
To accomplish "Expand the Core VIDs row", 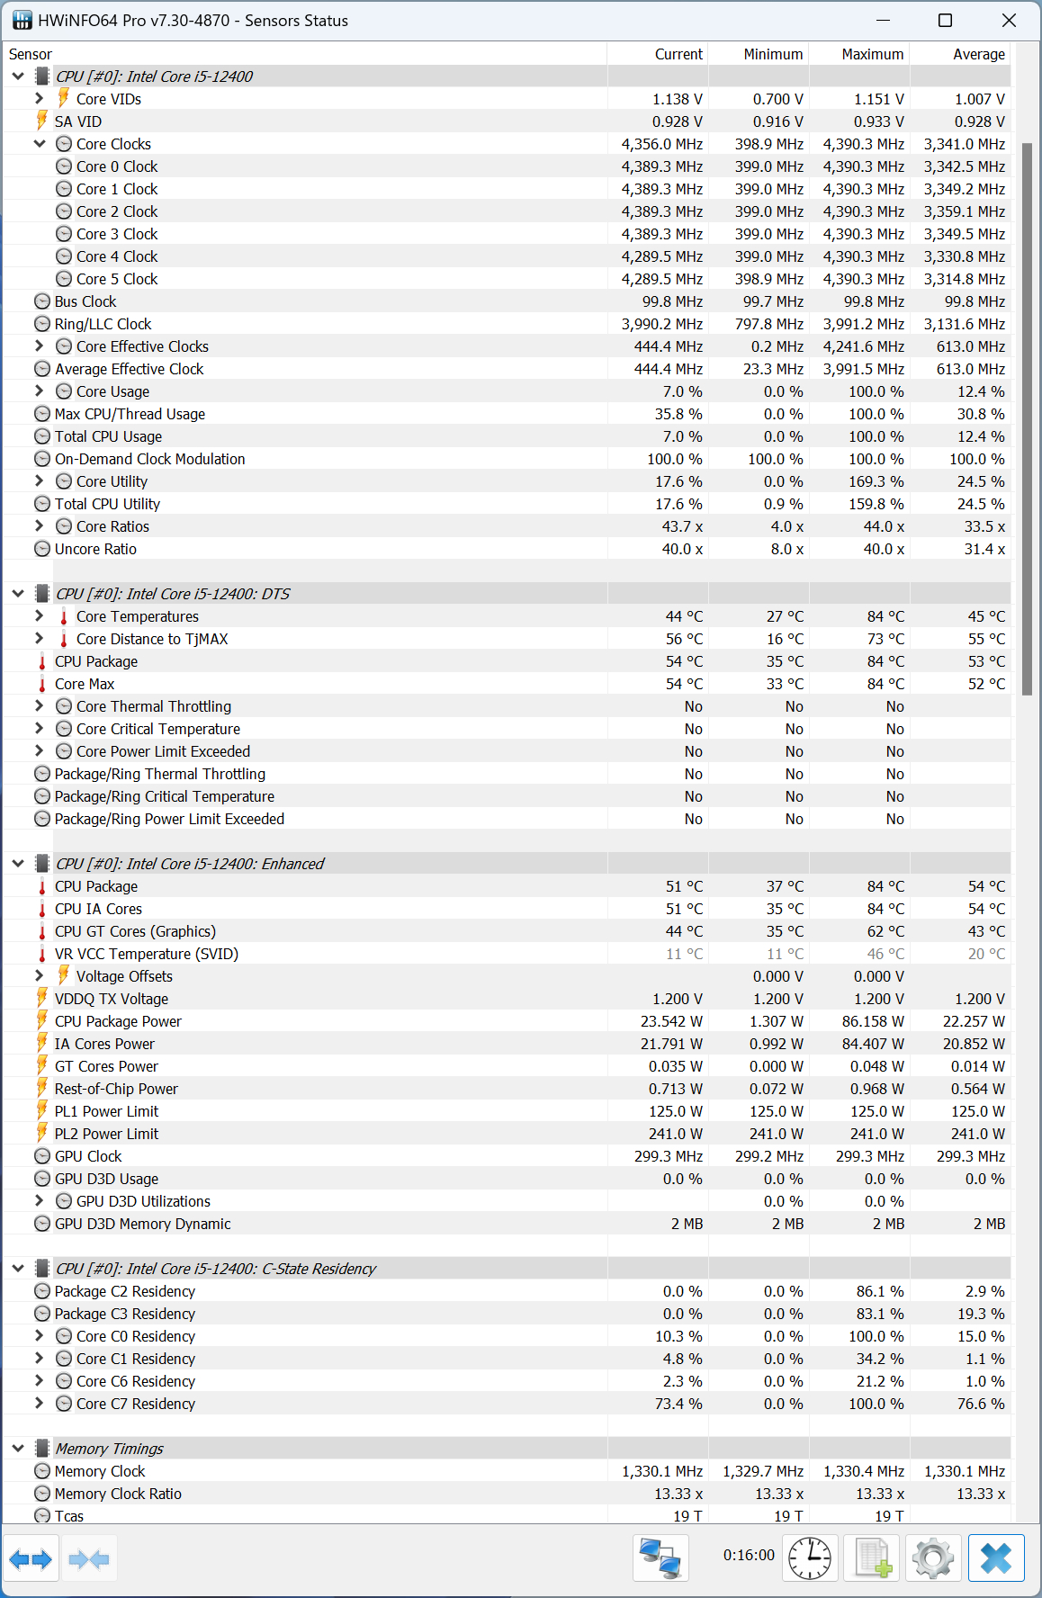I will [39, 98].
